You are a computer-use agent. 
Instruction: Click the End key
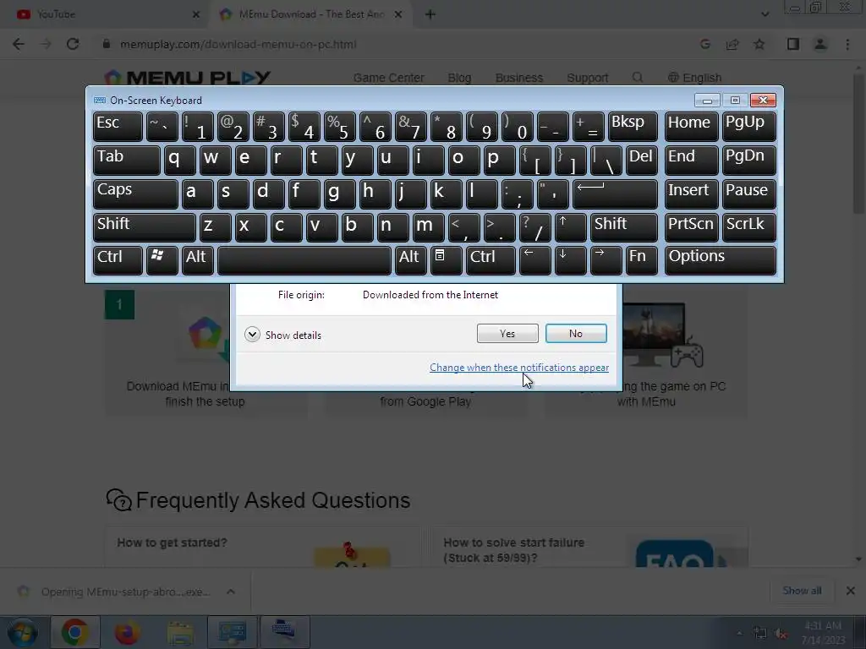(691, 160)
